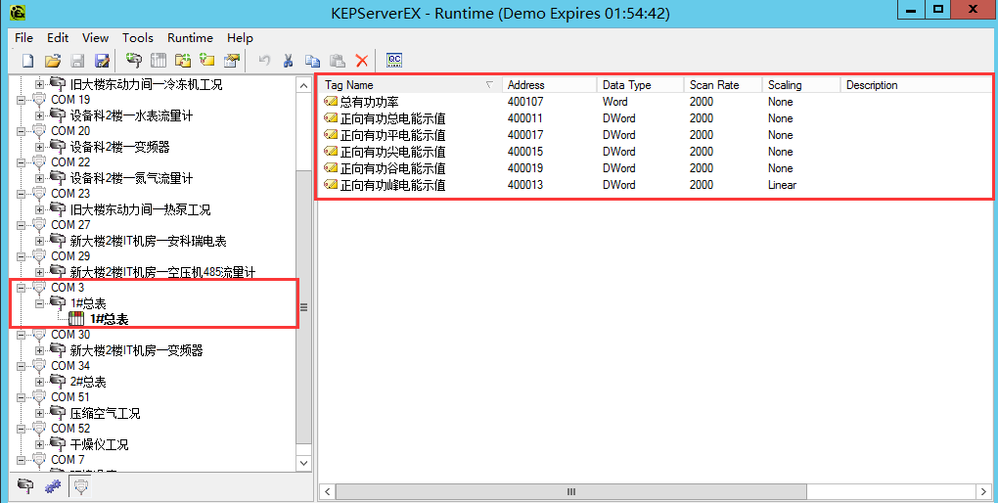Select 新大楼2楼IT机房—变频器 device
The image size is (998, 503).
click(x=136, y=350)
